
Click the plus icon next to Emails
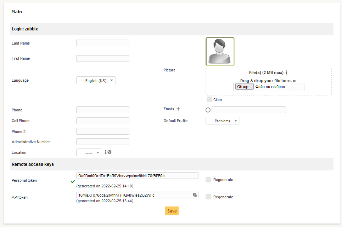[178, 109]
